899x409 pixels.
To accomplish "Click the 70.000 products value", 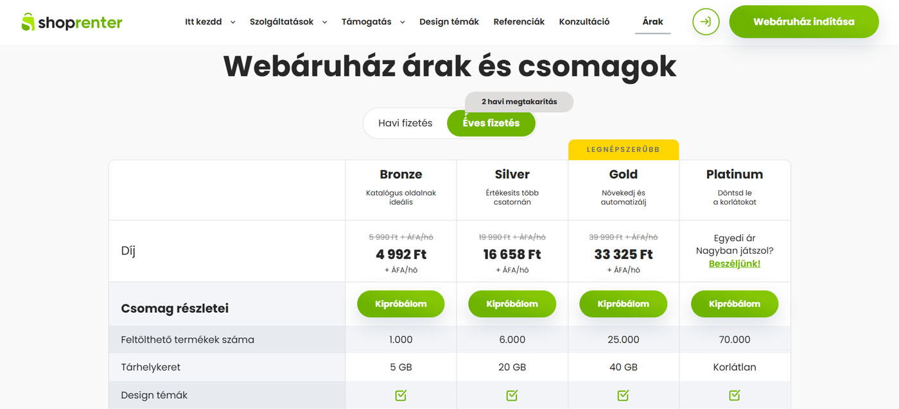I will coord(735,340).
